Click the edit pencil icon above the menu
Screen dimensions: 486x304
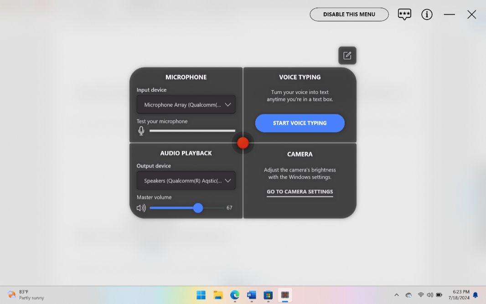point(347,56)
